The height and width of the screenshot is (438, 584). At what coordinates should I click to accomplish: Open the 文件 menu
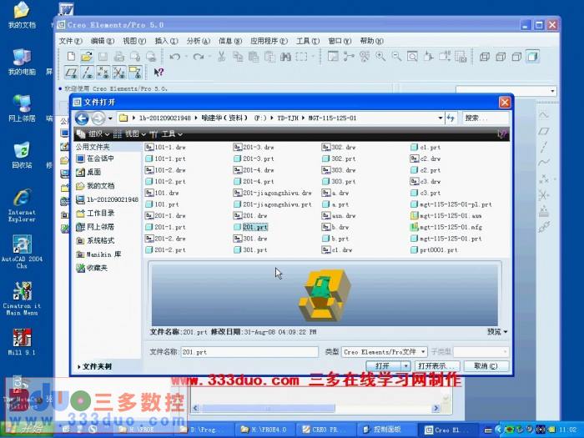(70, 41)
